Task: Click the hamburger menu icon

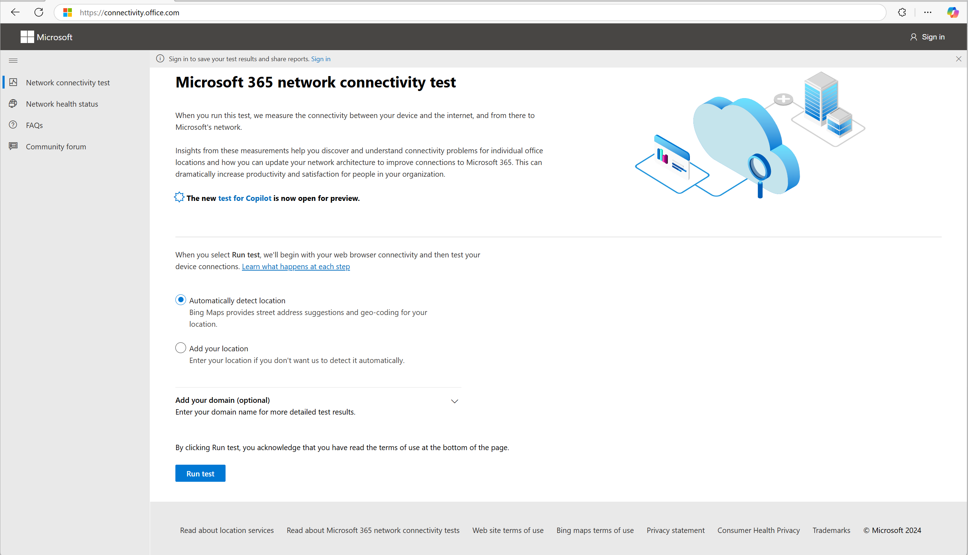Action: click(13, 60)
